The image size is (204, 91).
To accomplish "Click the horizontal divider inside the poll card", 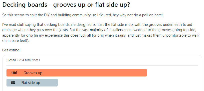I will (102, 65).
